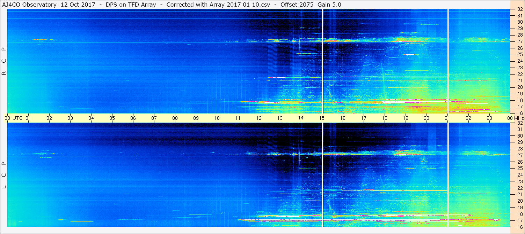Click the 20 MHz tick on lower frequency scale

(519, 201)
